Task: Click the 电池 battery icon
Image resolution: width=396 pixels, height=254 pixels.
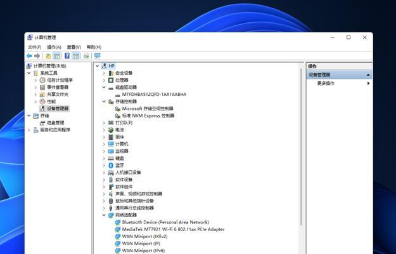Action: point(111,130)
